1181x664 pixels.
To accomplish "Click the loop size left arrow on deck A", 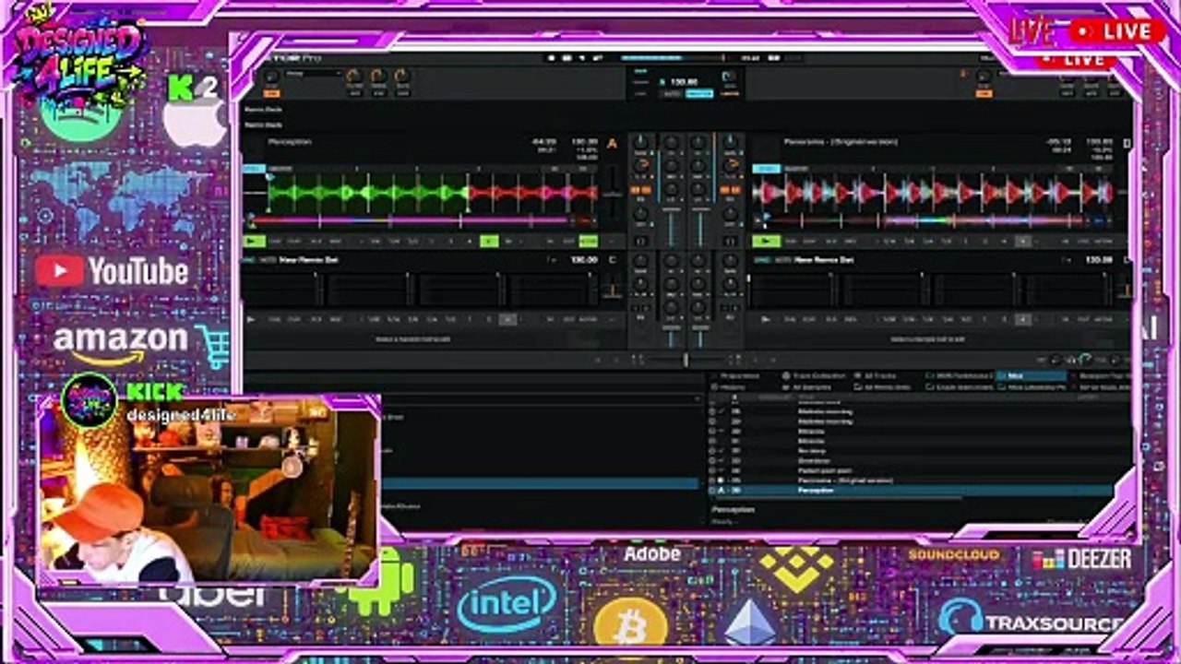I will [362, 241].
